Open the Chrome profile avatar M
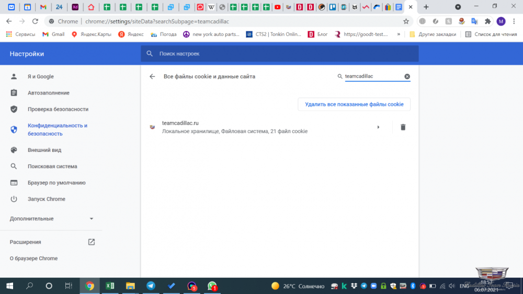The image size is (523, 294). click(x=501, y=21)
